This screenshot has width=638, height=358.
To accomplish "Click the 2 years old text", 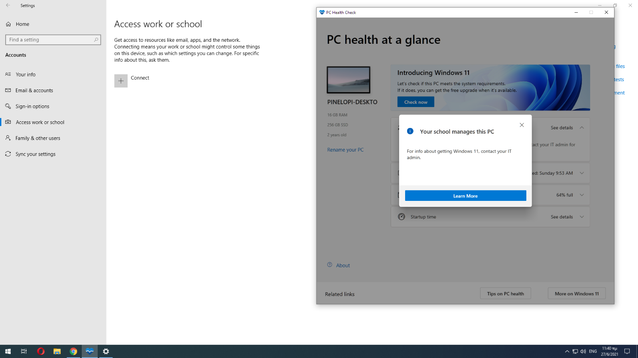I will pos(337,135).
